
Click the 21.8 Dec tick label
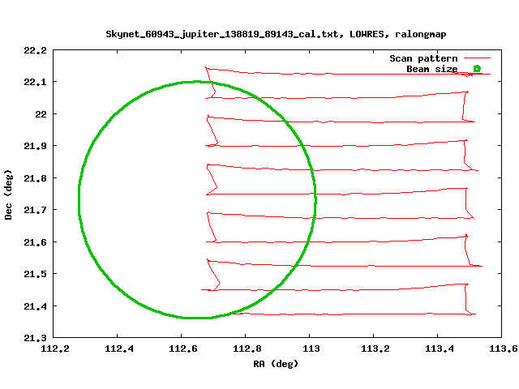pos(35,178)
